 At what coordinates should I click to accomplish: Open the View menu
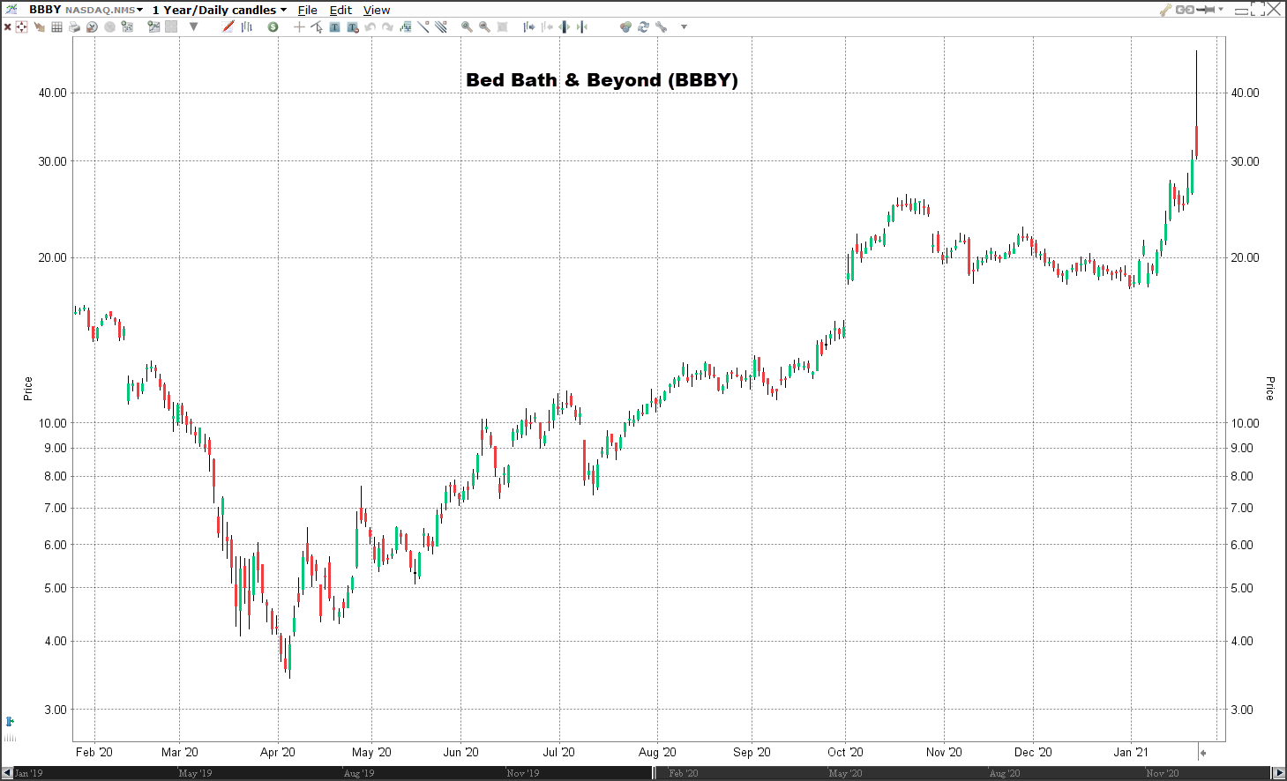377,10
